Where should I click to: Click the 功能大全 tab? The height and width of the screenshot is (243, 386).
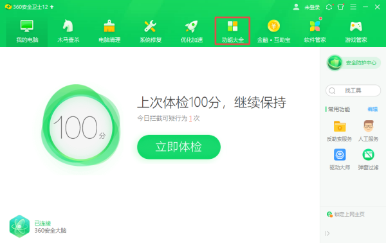tap(232, 31)
